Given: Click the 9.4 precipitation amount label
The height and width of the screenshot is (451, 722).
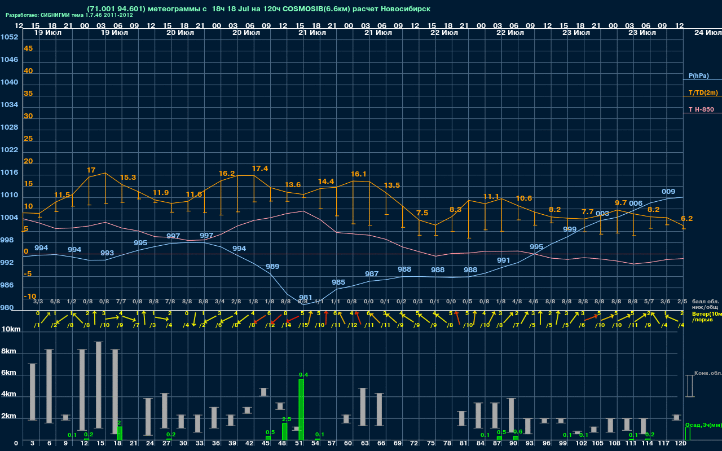Looking at the screenshot, I should 303,375.
